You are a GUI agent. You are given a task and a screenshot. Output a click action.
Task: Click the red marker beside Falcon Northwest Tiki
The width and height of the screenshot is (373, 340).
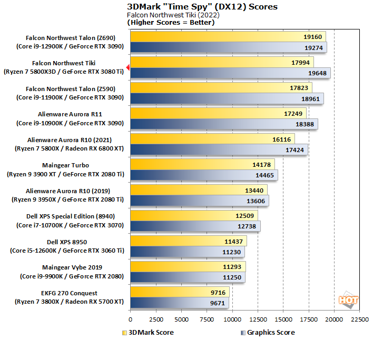click(128, 67)
